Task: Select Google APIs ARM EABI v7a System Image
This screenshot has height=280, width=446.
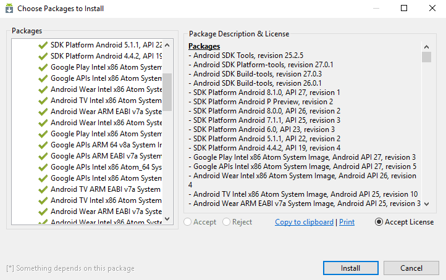Action: point(106,156)
